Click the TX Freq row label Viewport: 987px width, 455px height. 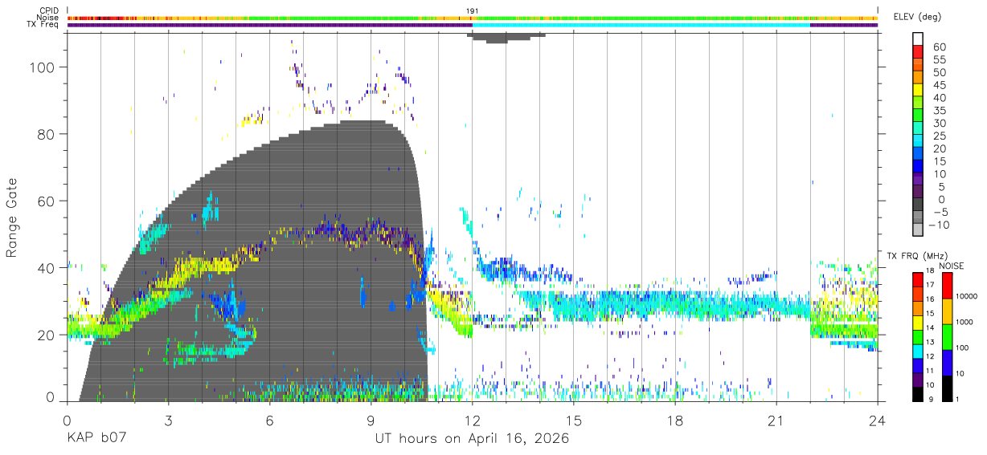[x=43, y=25]
